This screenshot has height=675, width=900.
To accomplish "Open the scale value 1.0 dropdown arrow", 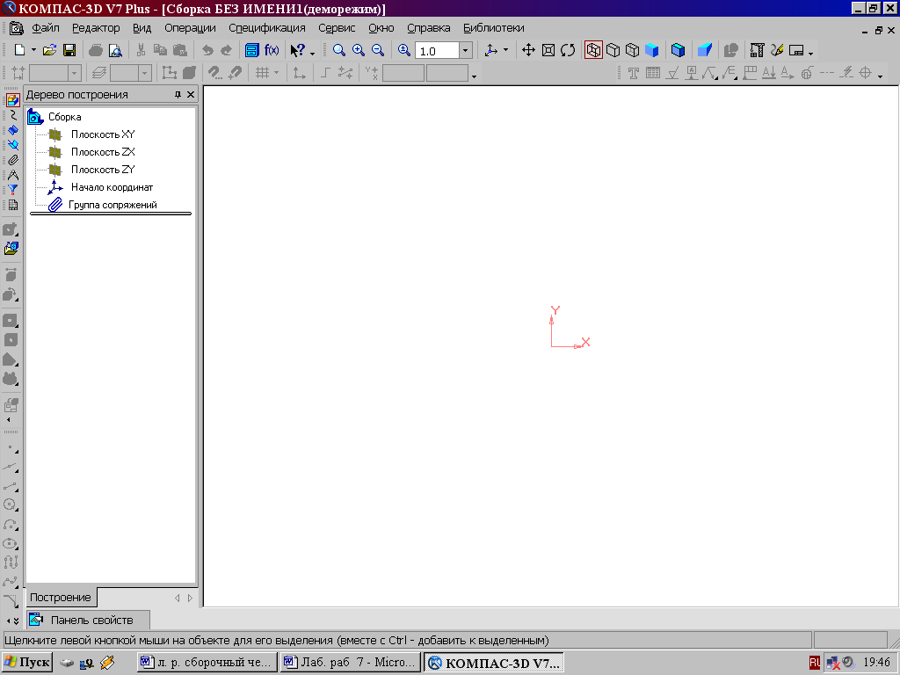I will (466, 51).
